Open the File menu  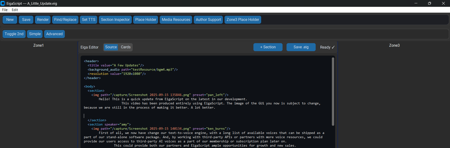tap(5, 10)
